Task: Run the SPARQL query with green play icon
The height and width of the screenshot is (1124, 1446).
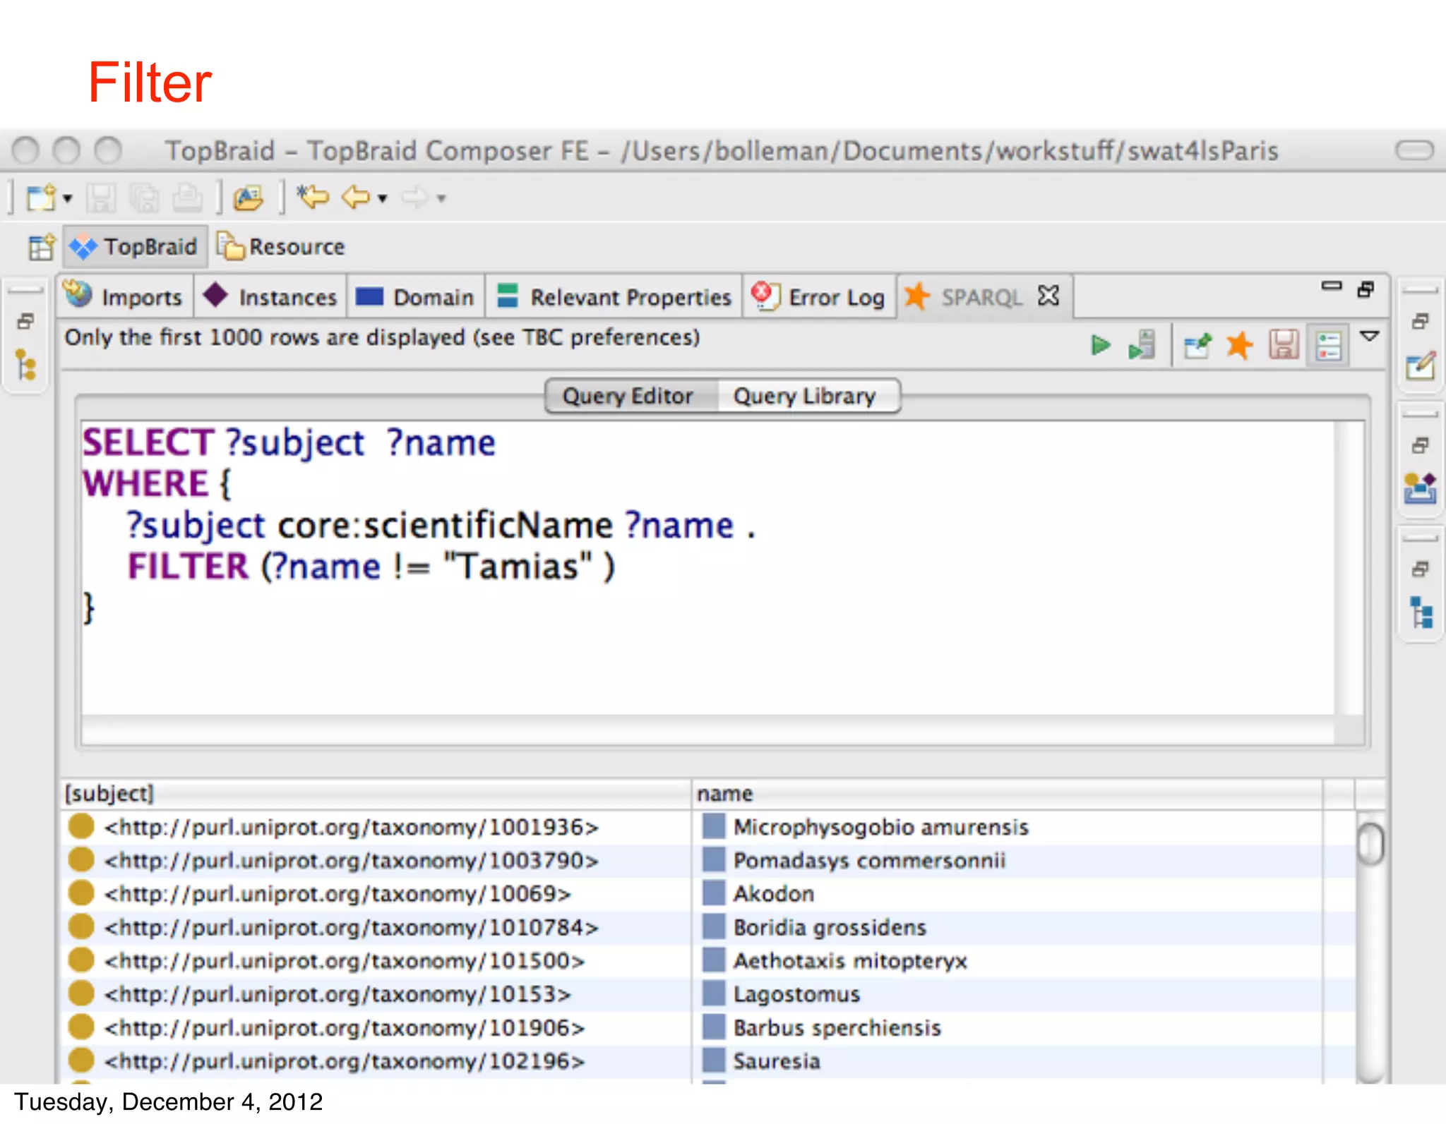Action: pos(1099,346)
